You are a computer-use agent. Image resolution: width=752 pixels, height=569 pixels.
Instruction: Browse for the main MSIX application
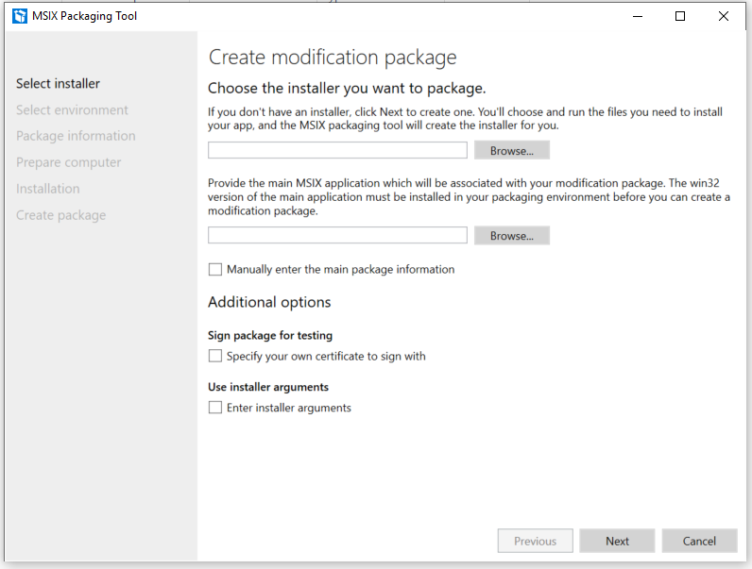click(x=512, y=236)
